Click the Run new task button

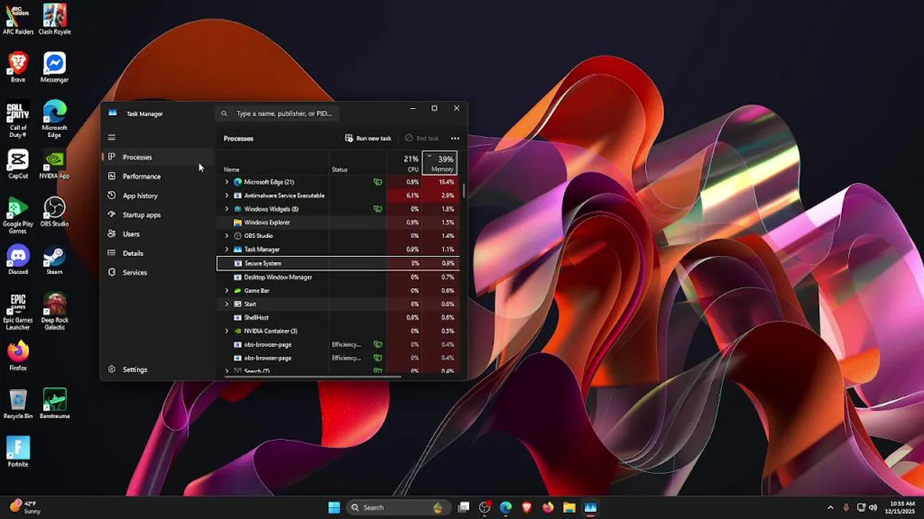click(x=368, y=138)
